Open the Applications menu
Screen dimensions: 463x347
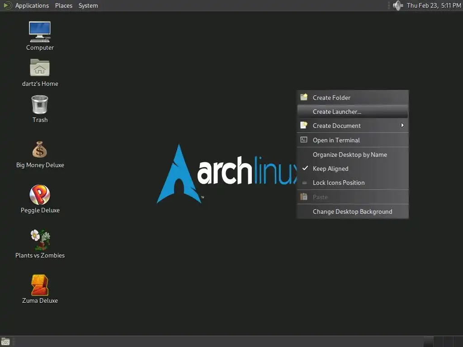tap(32, 5)
